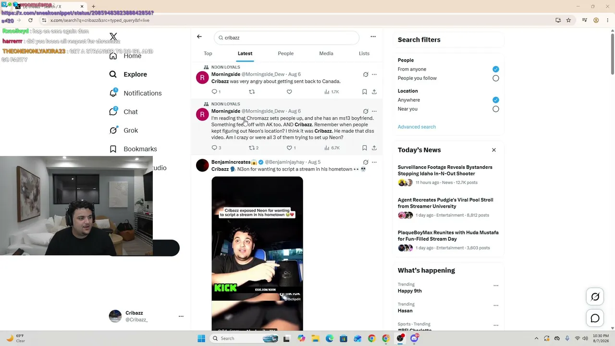This screenshot has width=615, height=346.
Task: Open the 'Happy 9th' trending topic
Action: coord(410,291)
